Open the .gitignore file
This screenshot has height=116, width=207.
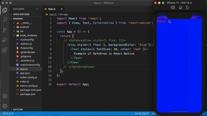click(x=26, y=56)
